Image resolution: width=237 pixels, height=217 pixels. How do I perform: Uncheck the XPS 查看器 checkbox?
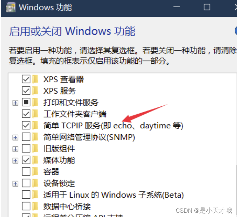pos(26,79)
